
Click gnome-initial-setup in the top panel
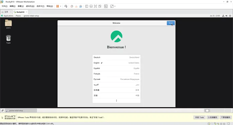coord(31,16)
